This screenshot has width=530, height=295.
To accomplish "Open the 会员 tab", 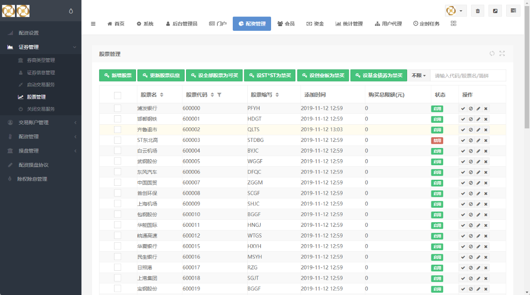I will tap(286, 24).
